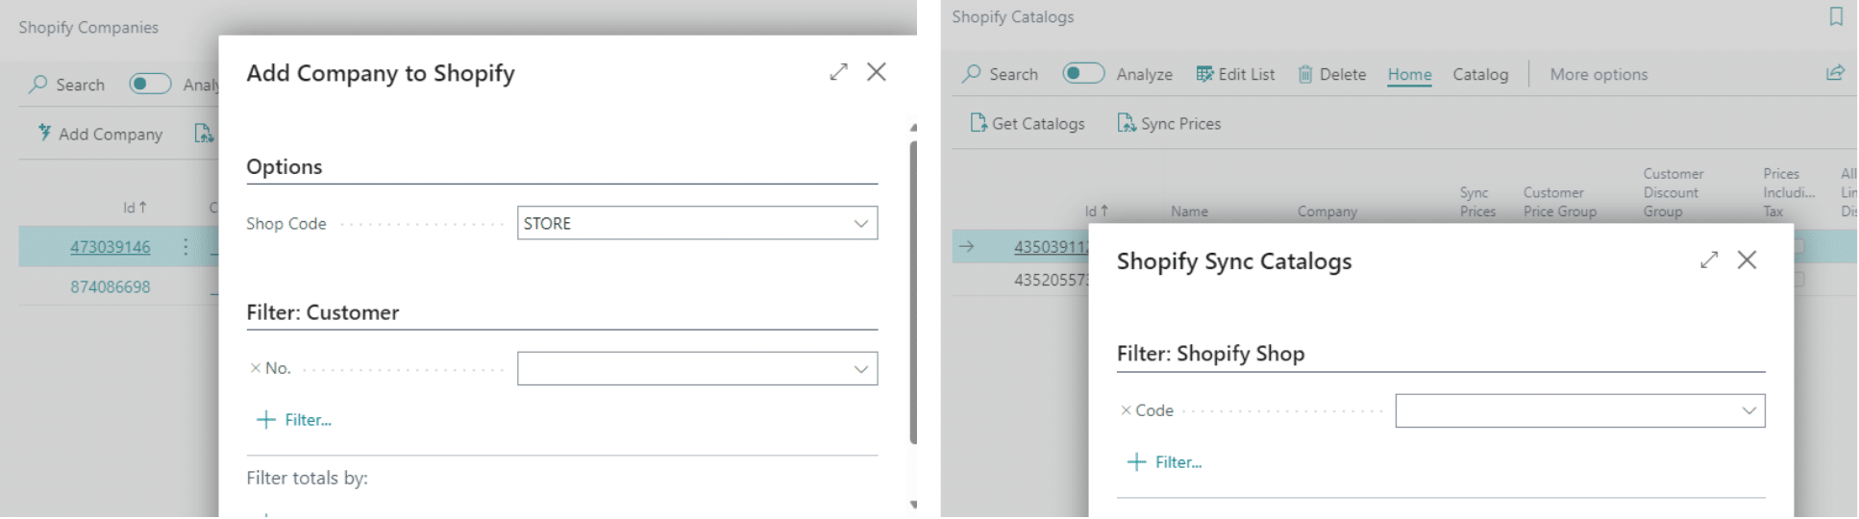Toggle Analyze switch in Shopify Catalogs
The width and height of the screenshot is (1859, 519).
[1083, 74]
